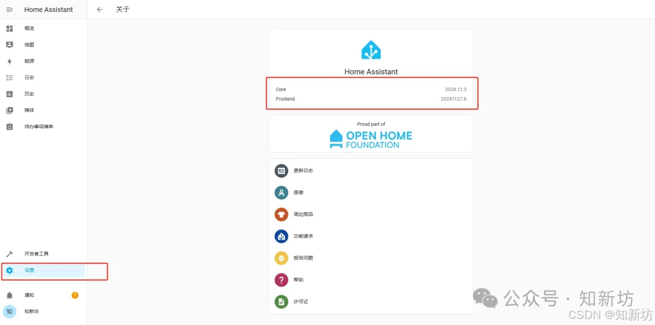Click the Core version 2024.12.3
655x325 pixels.
click(455, 89)
